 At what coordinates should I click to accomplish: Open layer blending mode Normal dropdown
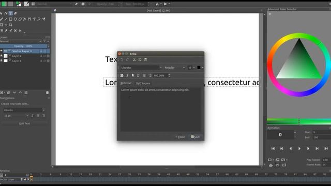(x=21, y=41)
